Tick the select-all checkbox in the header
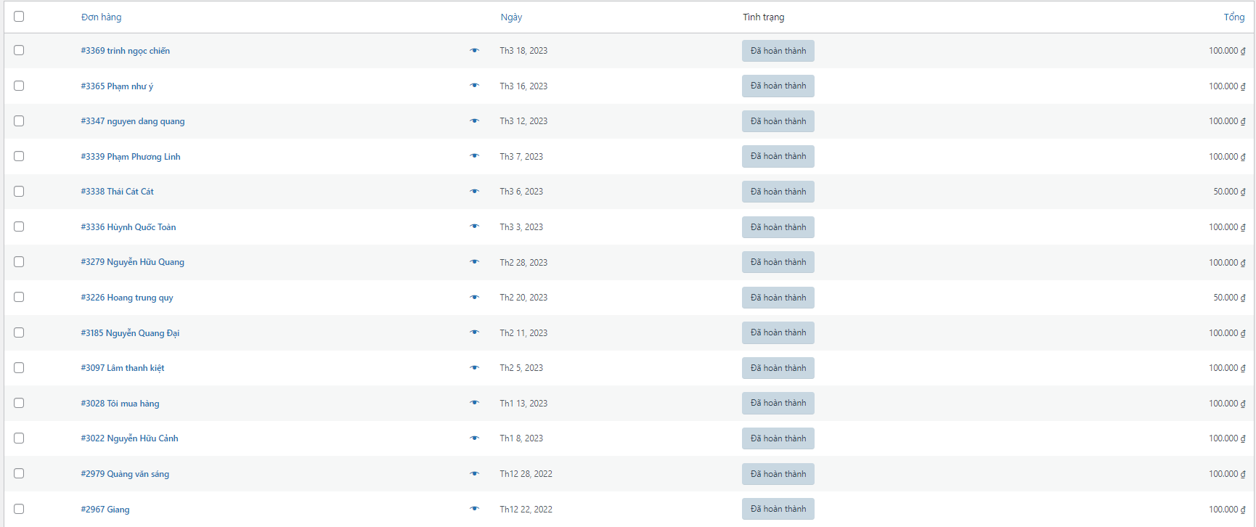 [19, 17]
